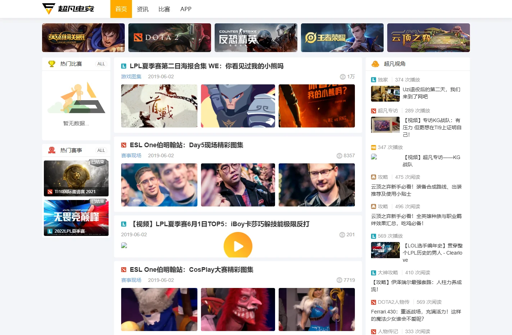Click ALL in the 热门比赛 panel
Image resolution: width=512 pixels, height=335 pixels.
pyautogui.click(x=101, y=64)
